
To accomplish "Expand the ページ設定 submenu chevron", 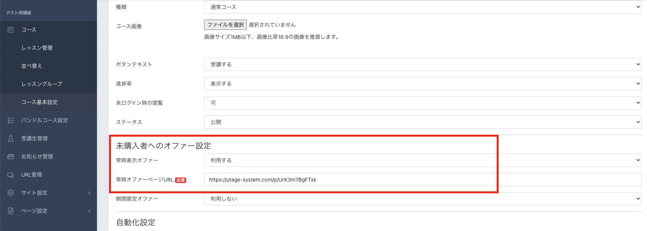I will coord(89,211).
